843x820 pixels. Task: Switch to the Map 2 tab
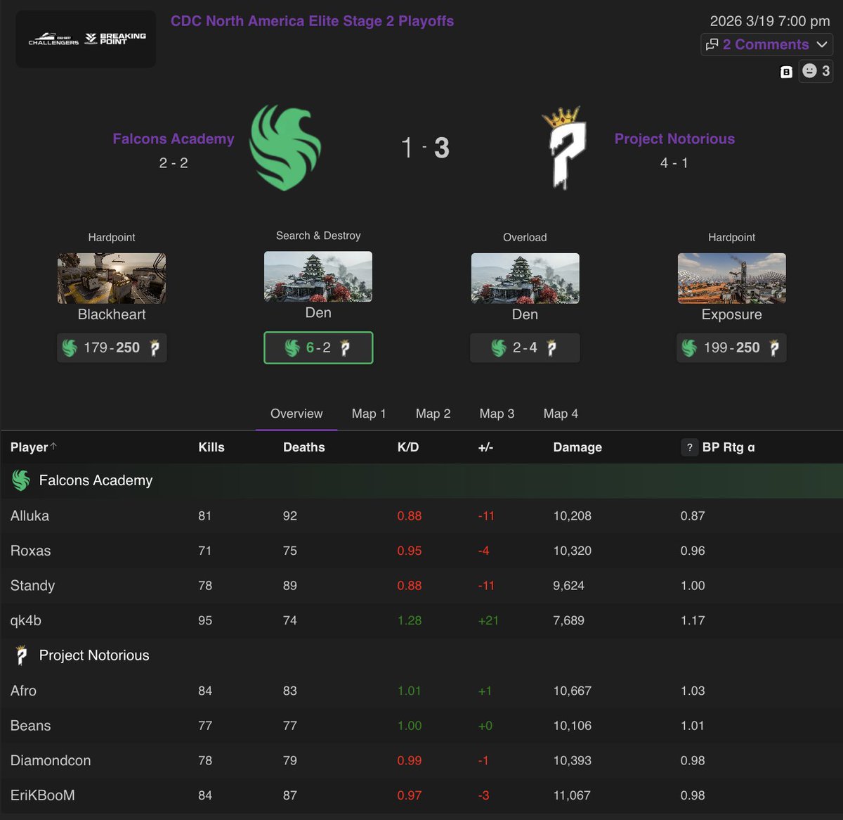click(x=433, y=414)
